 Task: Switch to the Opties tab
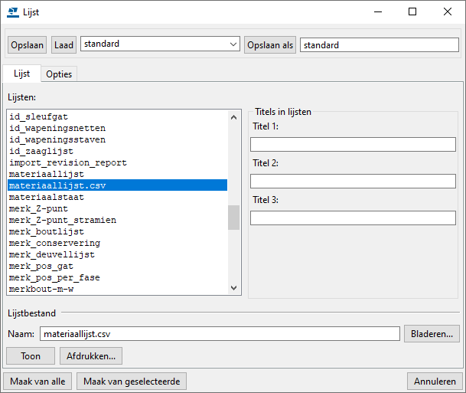59,74
